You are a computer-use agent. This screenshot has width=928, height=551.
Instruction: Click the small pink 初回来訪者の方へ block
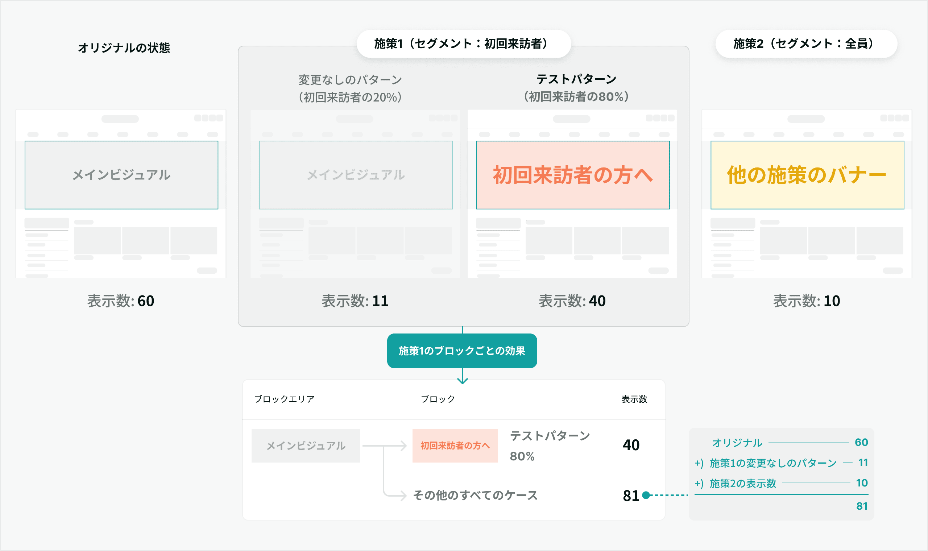[x=455, y=446]
